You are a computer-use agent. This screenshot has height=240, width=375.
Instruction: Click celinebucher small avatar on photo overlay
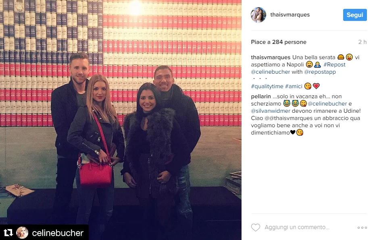click(22, 233)
